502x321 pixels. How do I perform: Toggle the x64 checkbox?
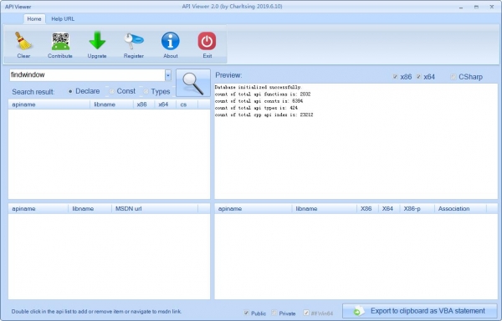pos(418,77)
